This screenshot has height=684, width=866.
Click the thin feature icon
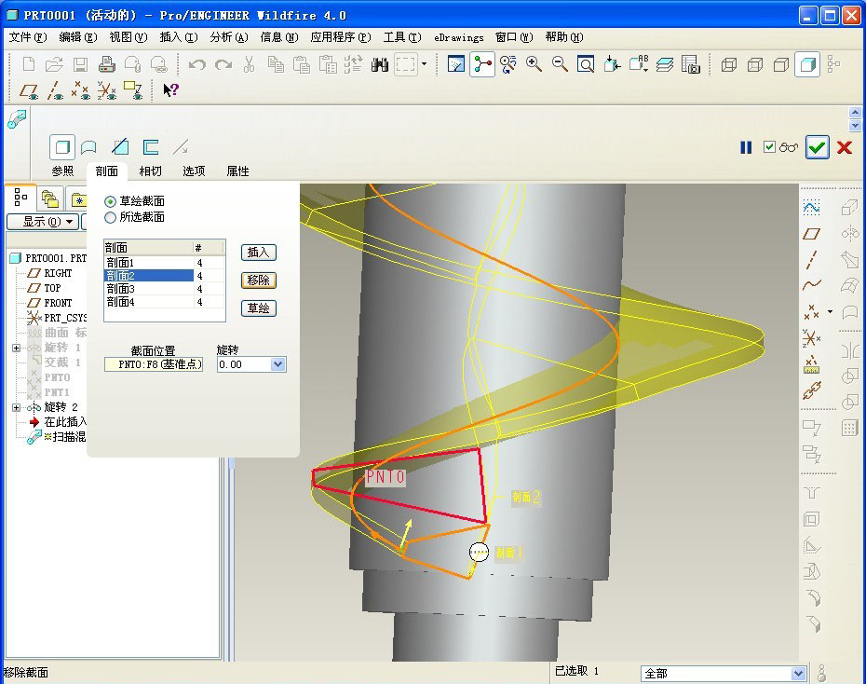tap(150, 147)
